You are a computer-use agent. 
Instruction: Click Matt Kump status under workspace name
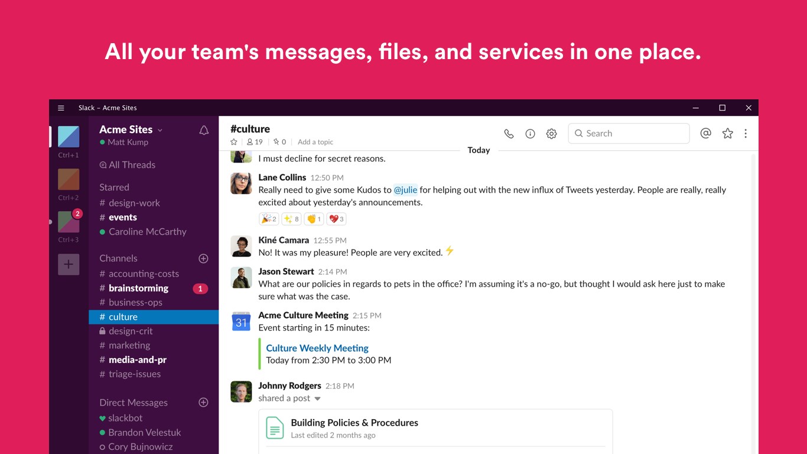124,142
